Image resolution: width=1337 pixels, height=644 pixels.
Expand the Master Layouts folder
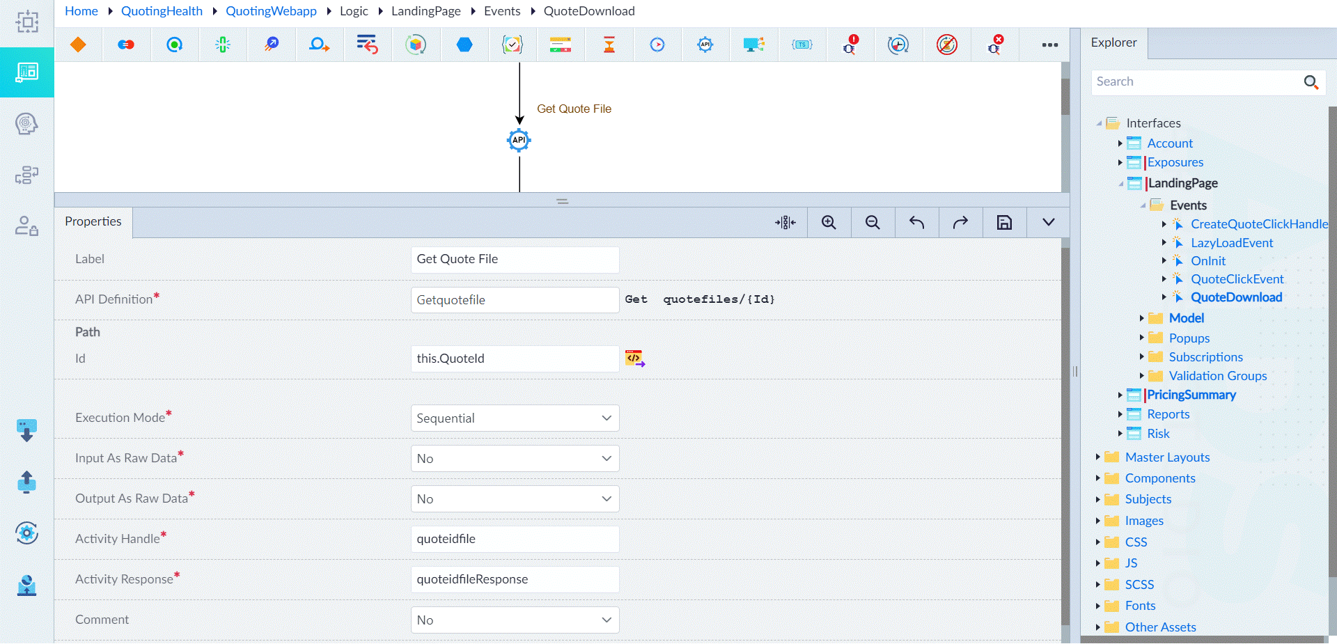[x=1098, y=457]
